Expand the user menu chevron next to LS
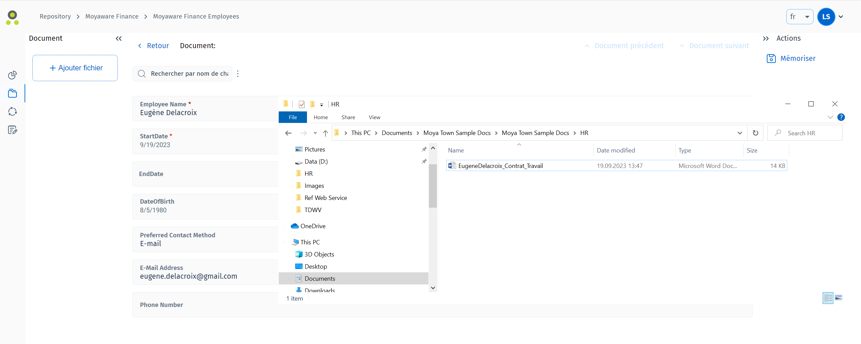 [x=841, y=17]
